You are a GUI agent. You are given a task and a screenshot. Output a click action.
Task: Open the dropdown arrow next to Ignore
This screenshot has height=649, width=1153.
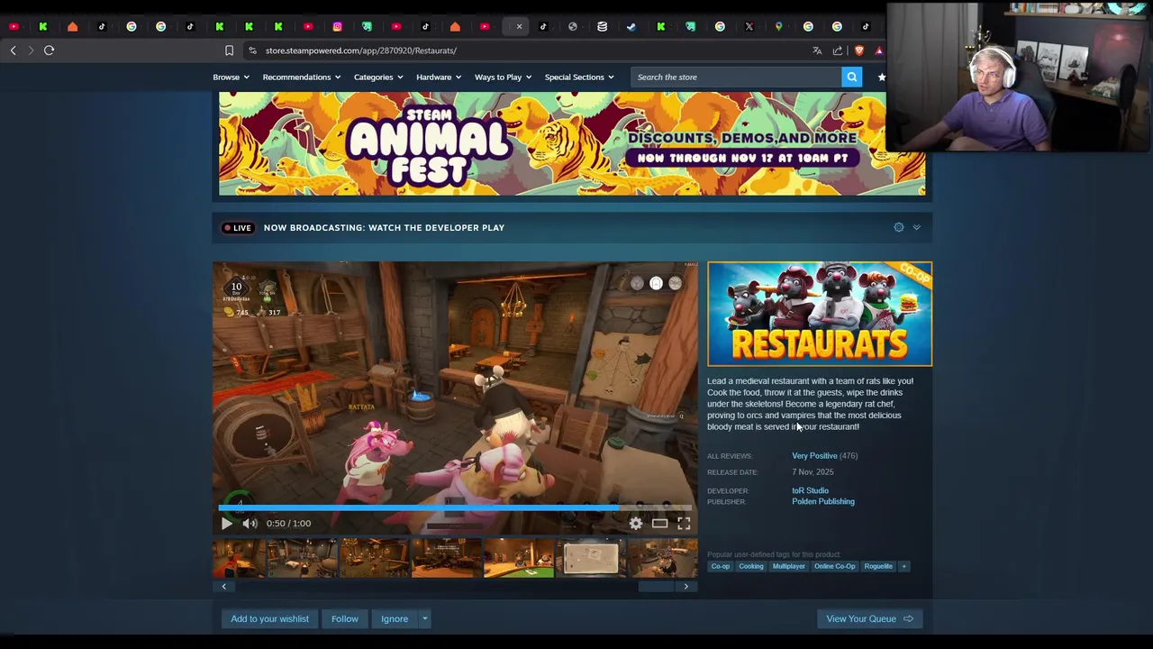(x=424, y=618)
